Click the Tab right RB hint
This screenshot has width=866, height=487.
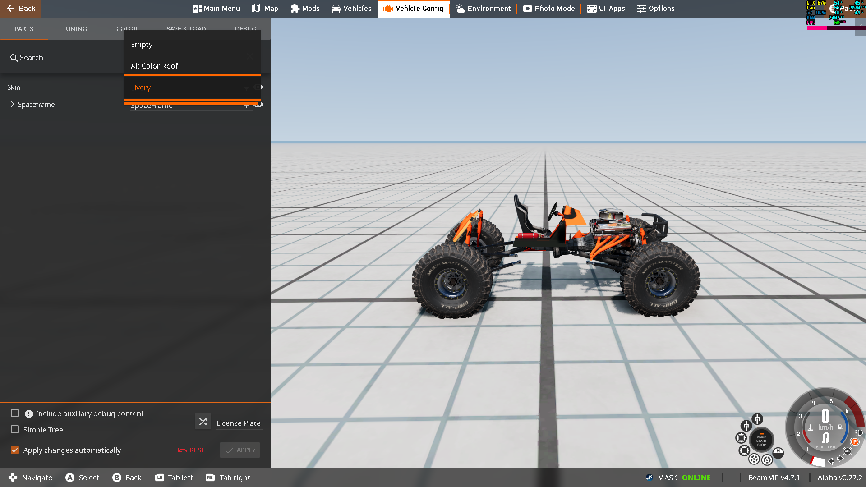(x=228, y=478)
